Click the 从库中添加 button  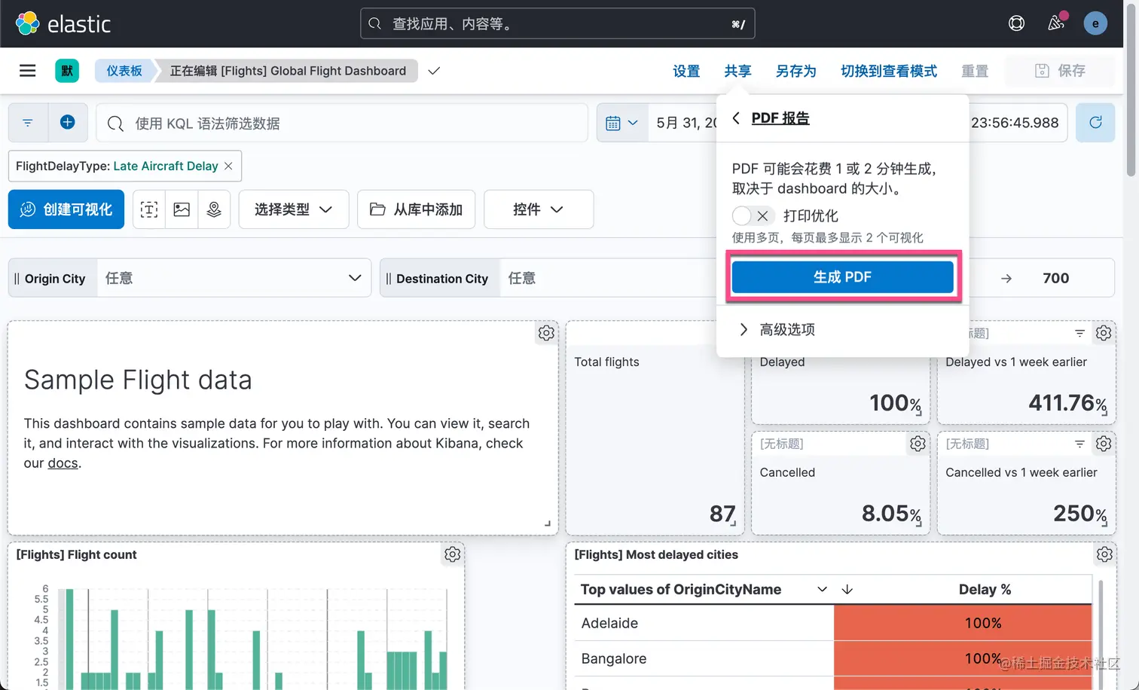coord(416,209)
